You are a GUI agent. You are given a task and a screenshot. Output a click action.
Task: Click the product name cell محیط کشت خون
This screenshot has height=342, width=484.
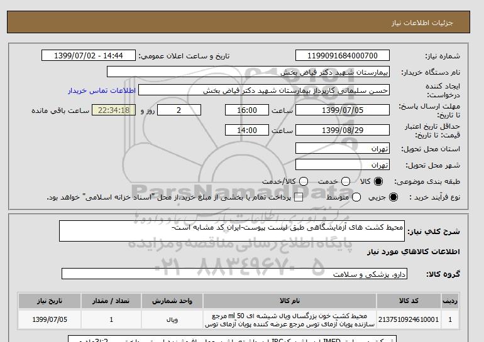click(x=290, y=320)
